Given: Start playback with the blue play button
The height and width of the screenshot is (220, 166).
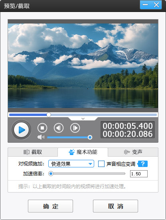Looking at the screenshot, I should [21, 130].
